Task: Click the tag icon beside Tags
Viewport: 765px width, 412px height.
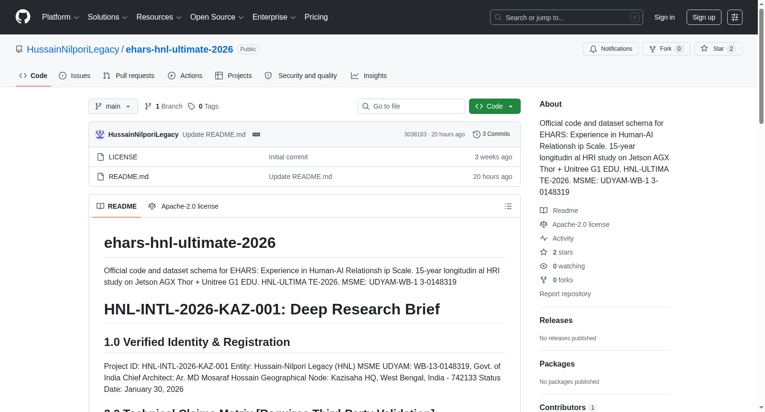Action: [x=191, y=106]
